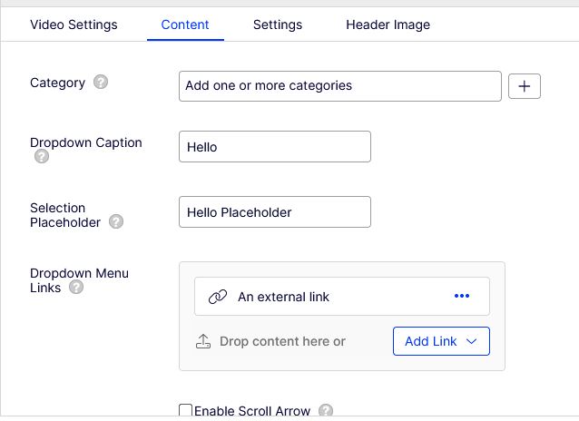This screenshot has width=579, height=421.
Task: Click the 'Drop content here or' text
Action: pyautogui.click(x=282, y=342)
